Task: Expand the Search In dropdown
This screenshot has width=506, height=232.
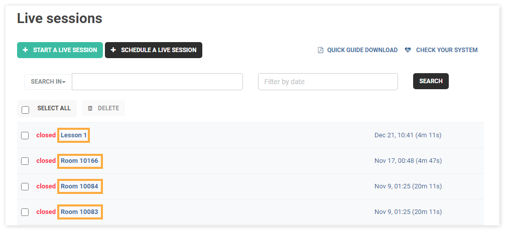Action: coord(48,82)
